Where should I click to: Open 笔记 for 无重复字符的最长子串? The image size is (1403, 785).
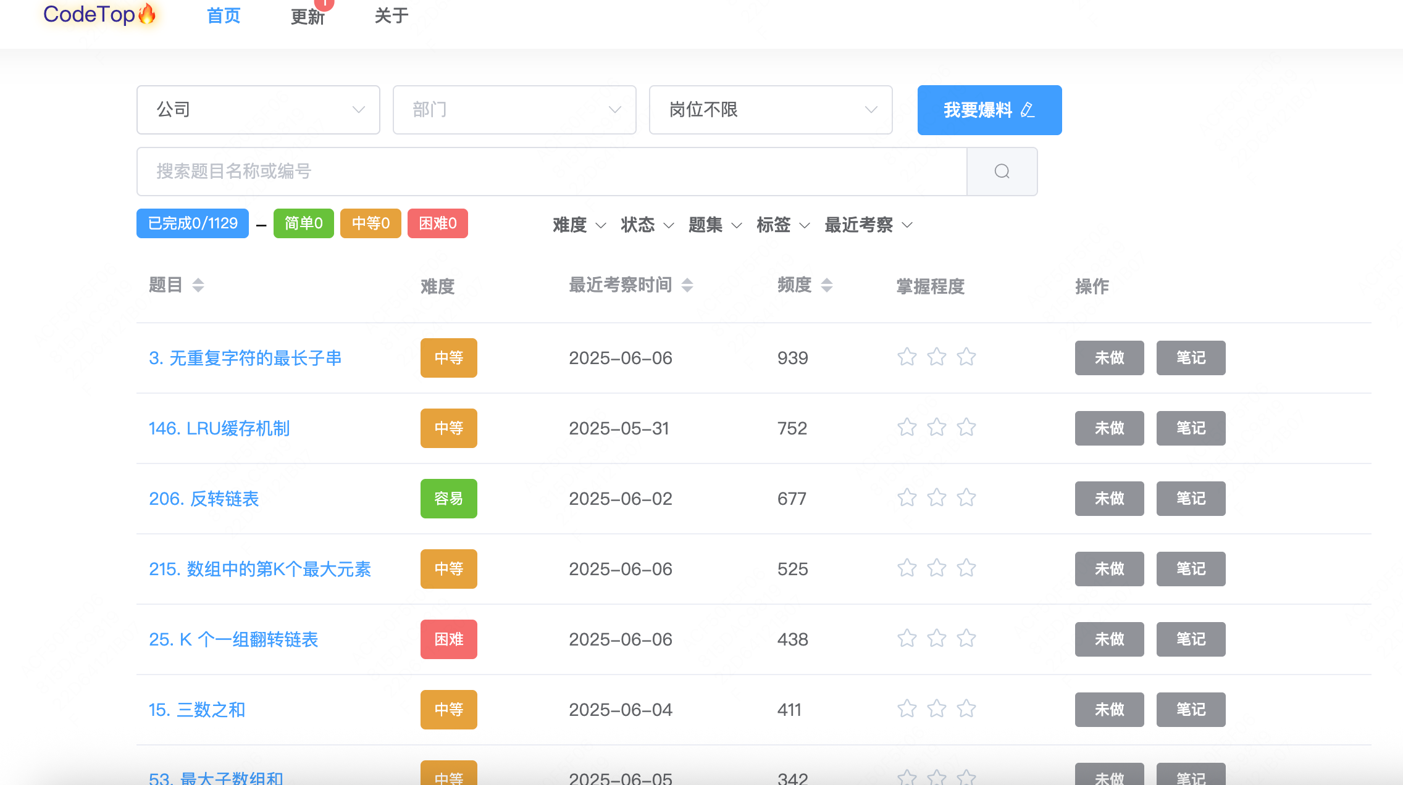tap(1191, 358)
